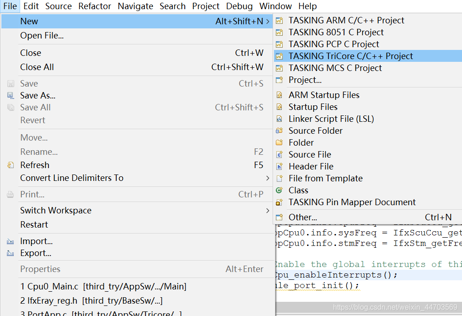Open the Help menu
462x316 pixels.
click(307, 6)
